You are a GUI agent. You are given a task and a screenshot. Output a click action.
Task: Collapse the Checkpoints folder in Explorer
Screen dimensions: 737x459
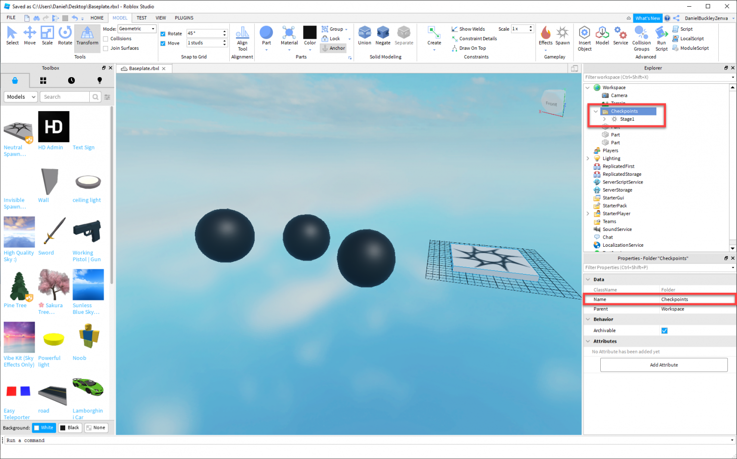tap(595, 111)
